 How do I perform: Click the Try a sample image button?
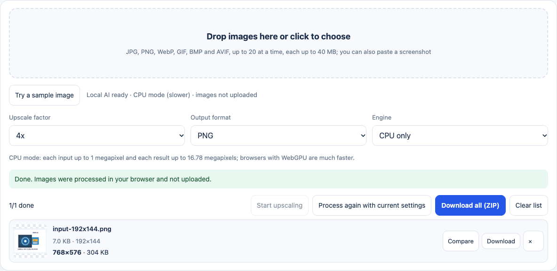click(44, 95)
